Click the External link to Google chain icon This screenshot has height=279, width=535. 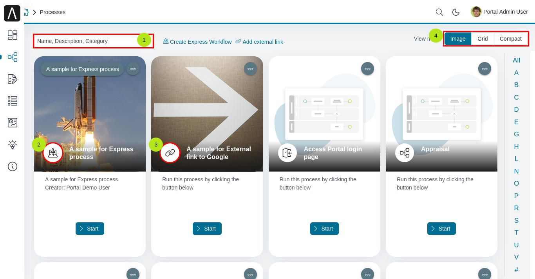pyautogui.click(x=170, y=153)
